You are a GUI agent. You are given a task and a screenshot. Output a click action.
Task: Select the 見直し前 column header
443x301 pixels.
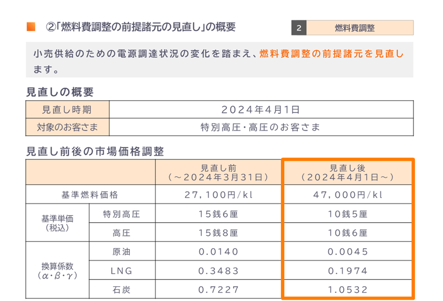[217, 173]
